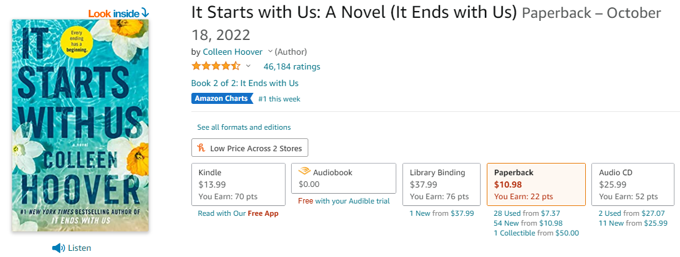680x257 pixels.
Task: Click the Audible audiobook logo icon
Action: 304,172
